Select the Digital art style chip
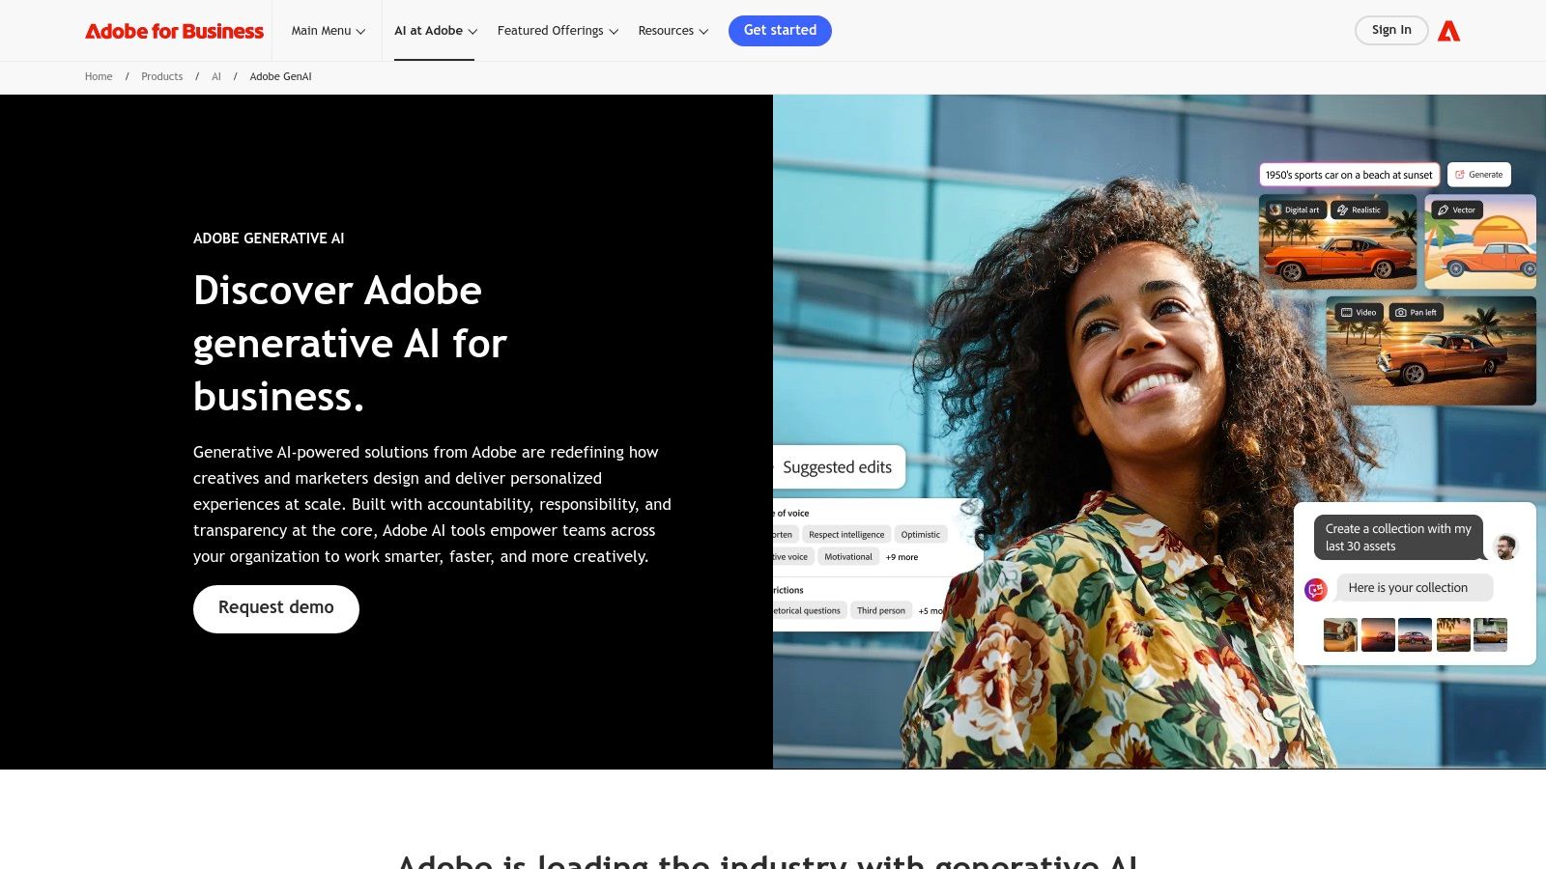 (1295, 210)
